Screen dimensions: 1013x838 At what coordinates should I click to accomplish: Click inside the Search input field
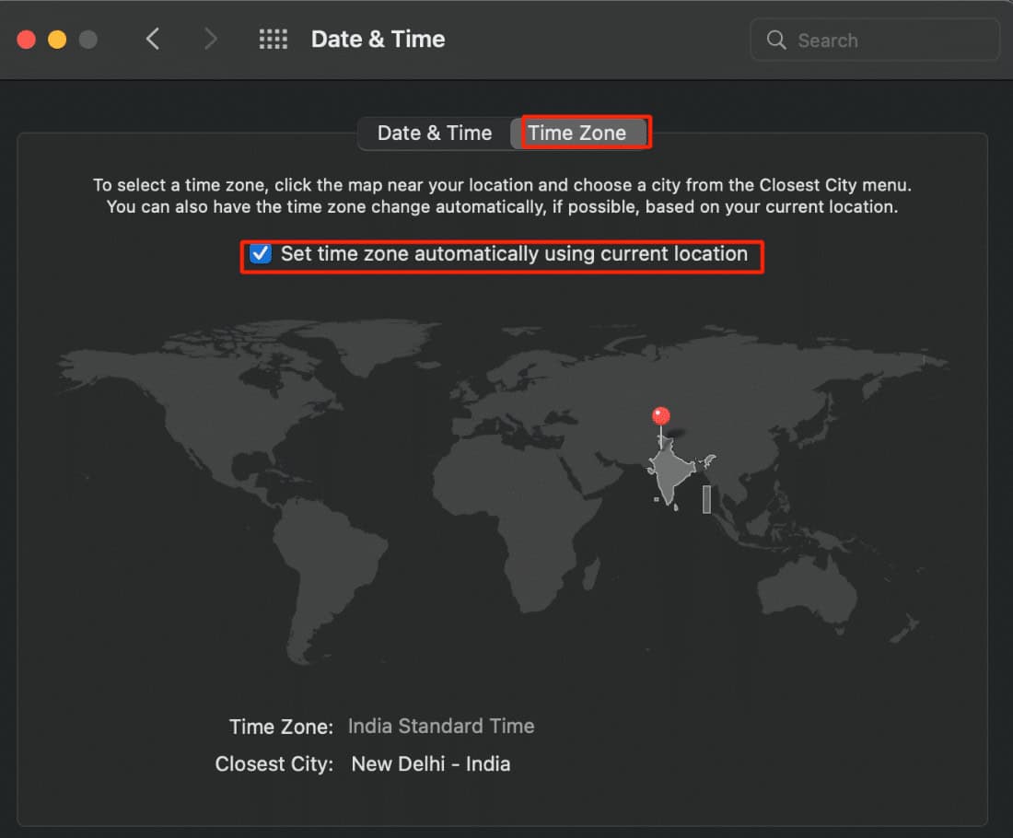point(875,40)
